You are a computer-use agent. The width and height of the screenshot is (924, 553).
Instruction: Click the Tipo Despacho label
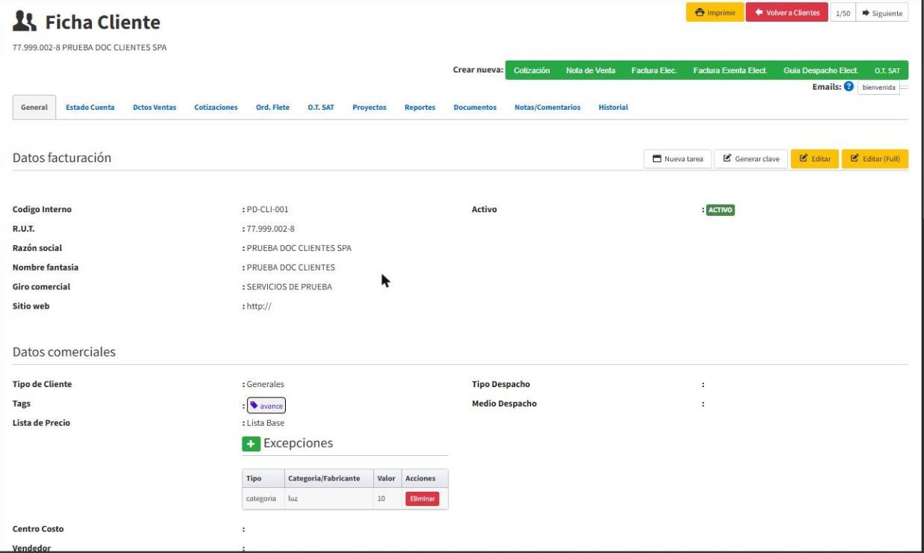click(501, 384)
